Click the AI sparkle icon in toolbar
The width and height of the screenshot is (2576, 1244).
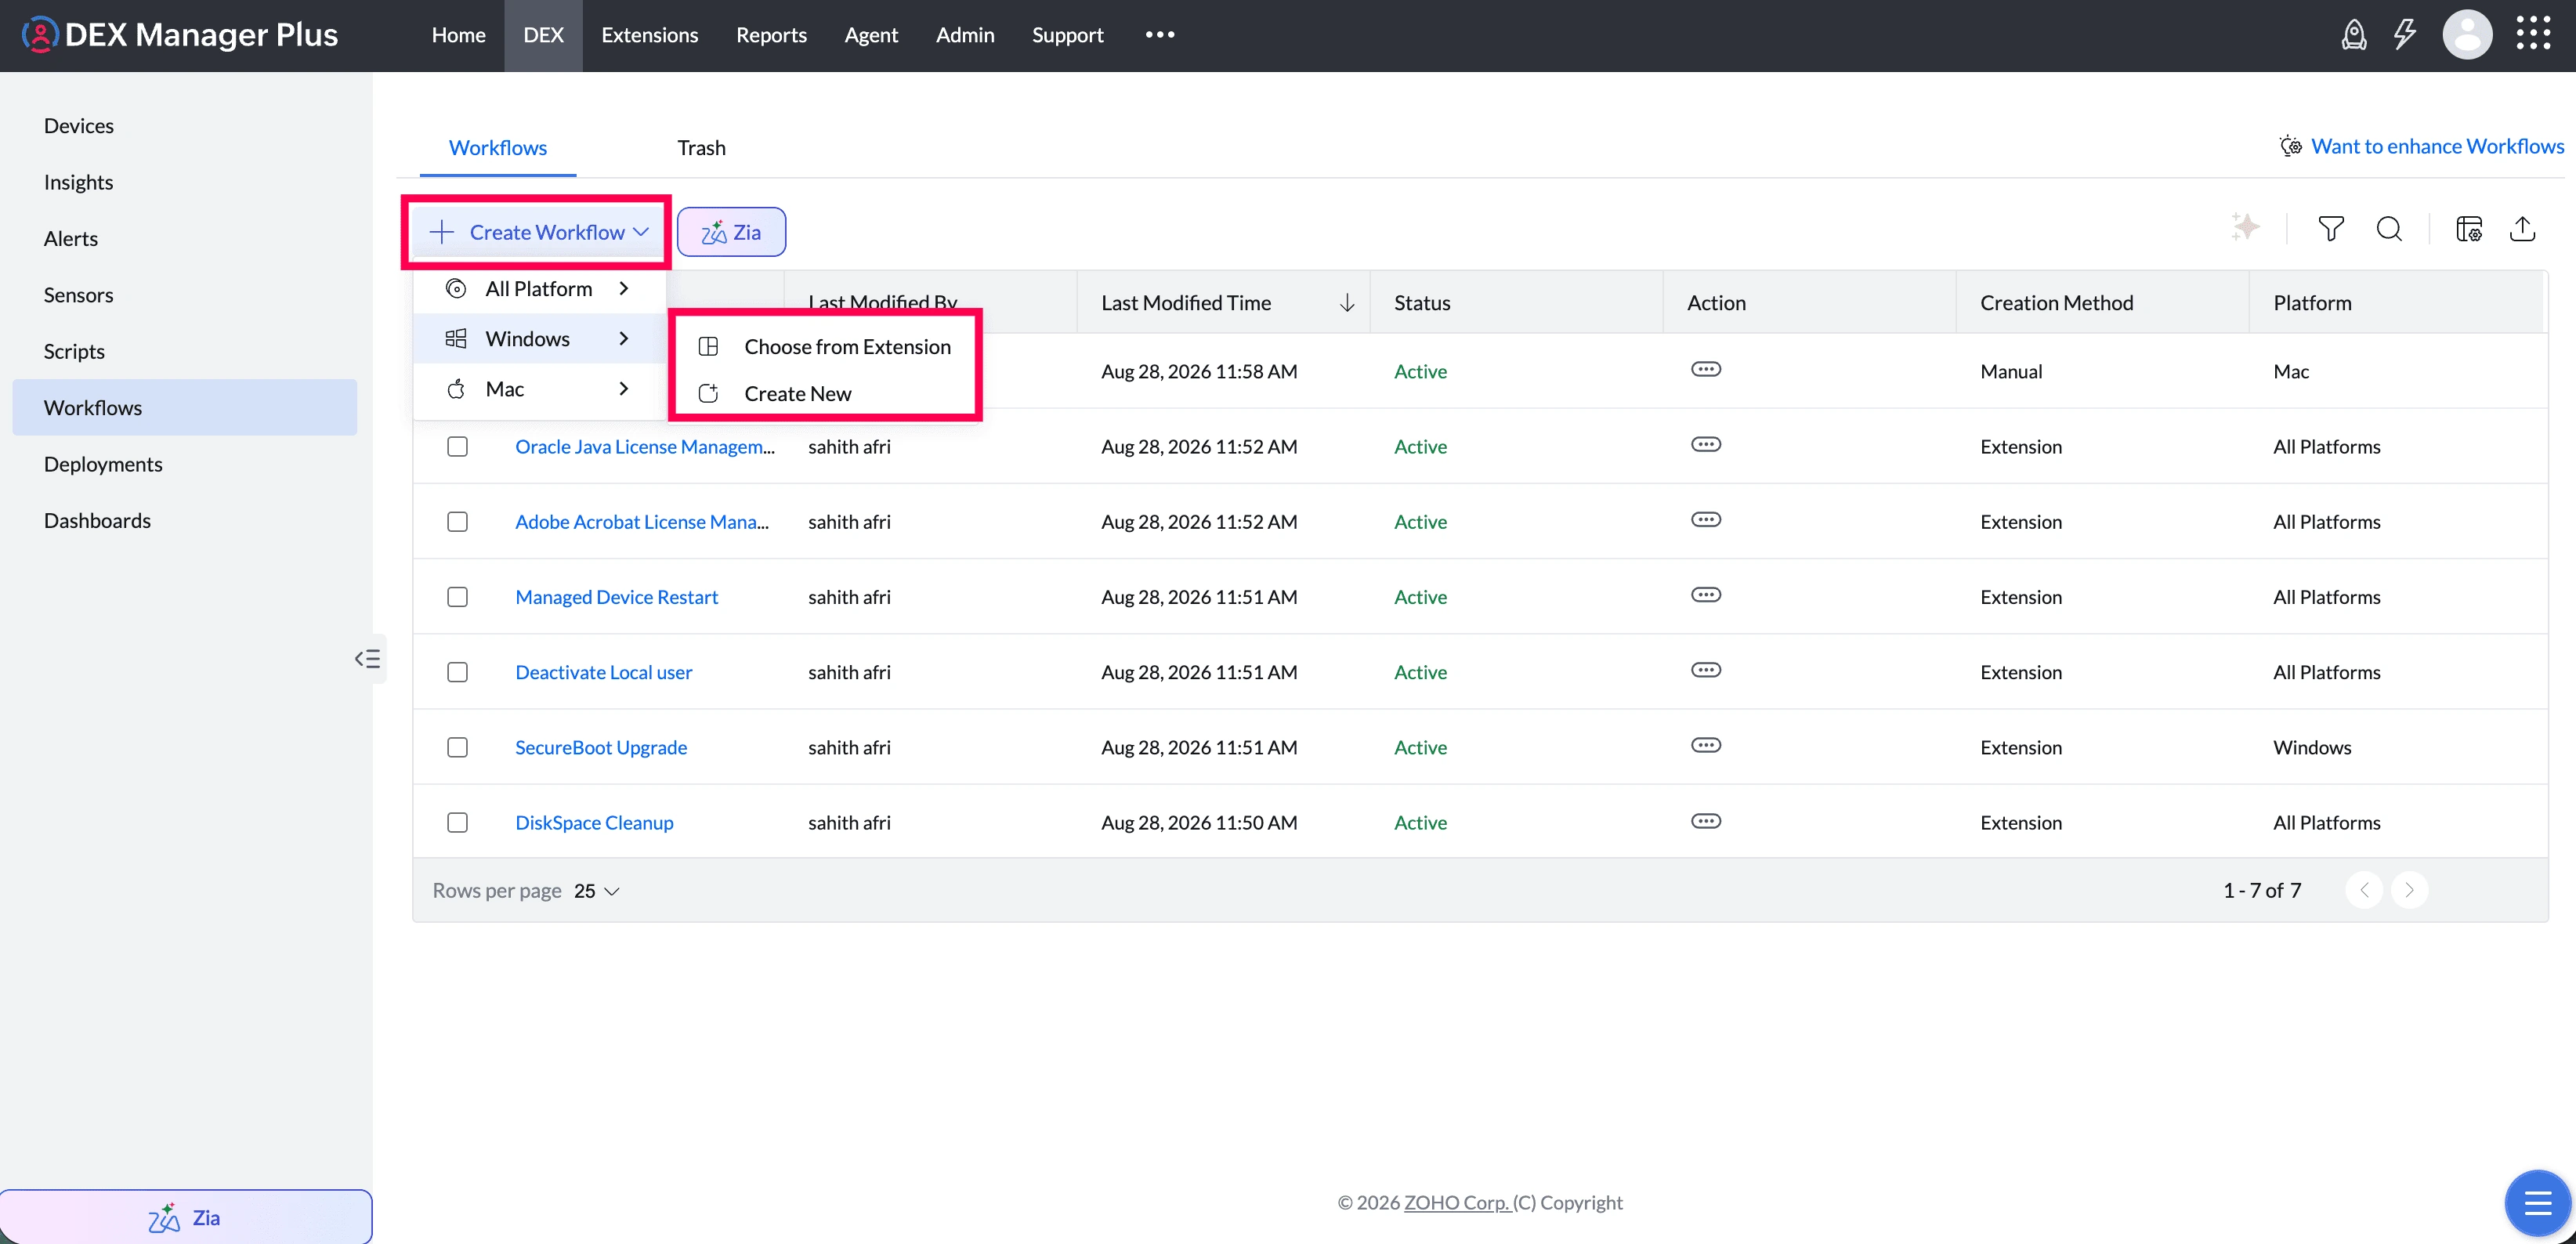point(2245,228)
